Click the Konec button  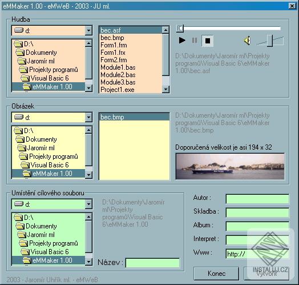click(x=216, y=274)
